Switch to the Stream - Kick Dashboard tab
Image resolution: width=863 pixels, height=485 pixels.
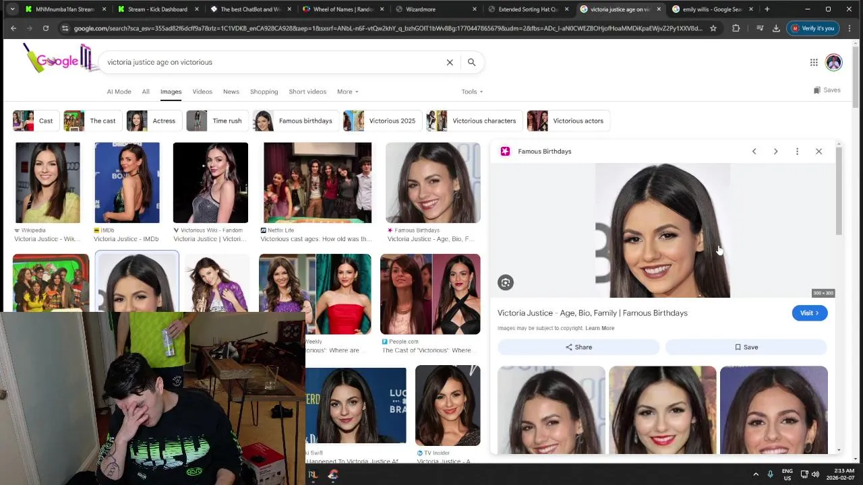coord(157,9)
